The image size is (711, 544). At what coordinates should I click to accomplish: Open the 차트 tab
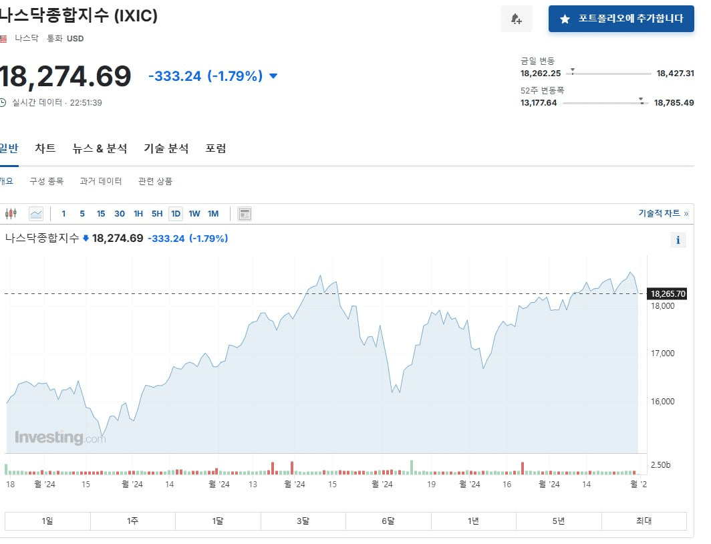45,148
